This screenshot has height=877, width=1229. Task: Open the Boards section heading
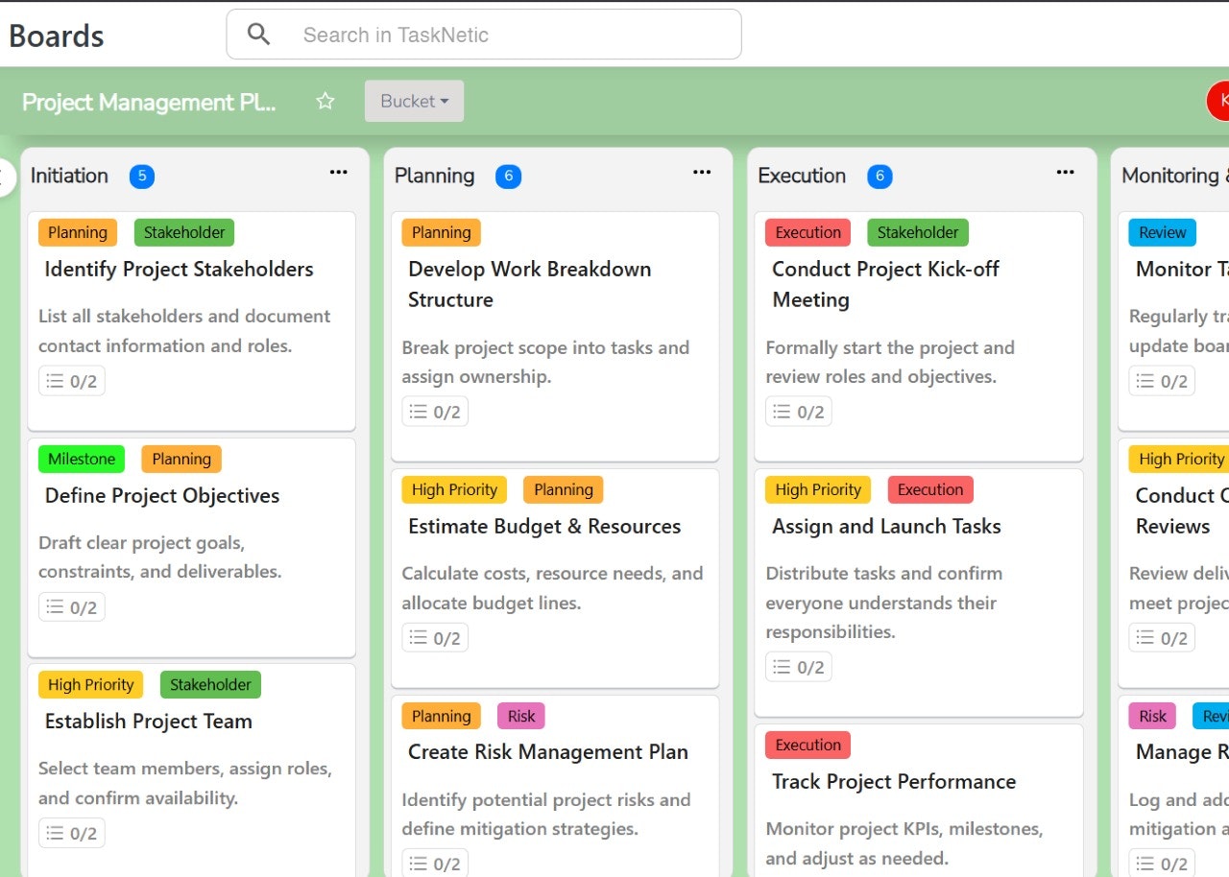[57, 36]
